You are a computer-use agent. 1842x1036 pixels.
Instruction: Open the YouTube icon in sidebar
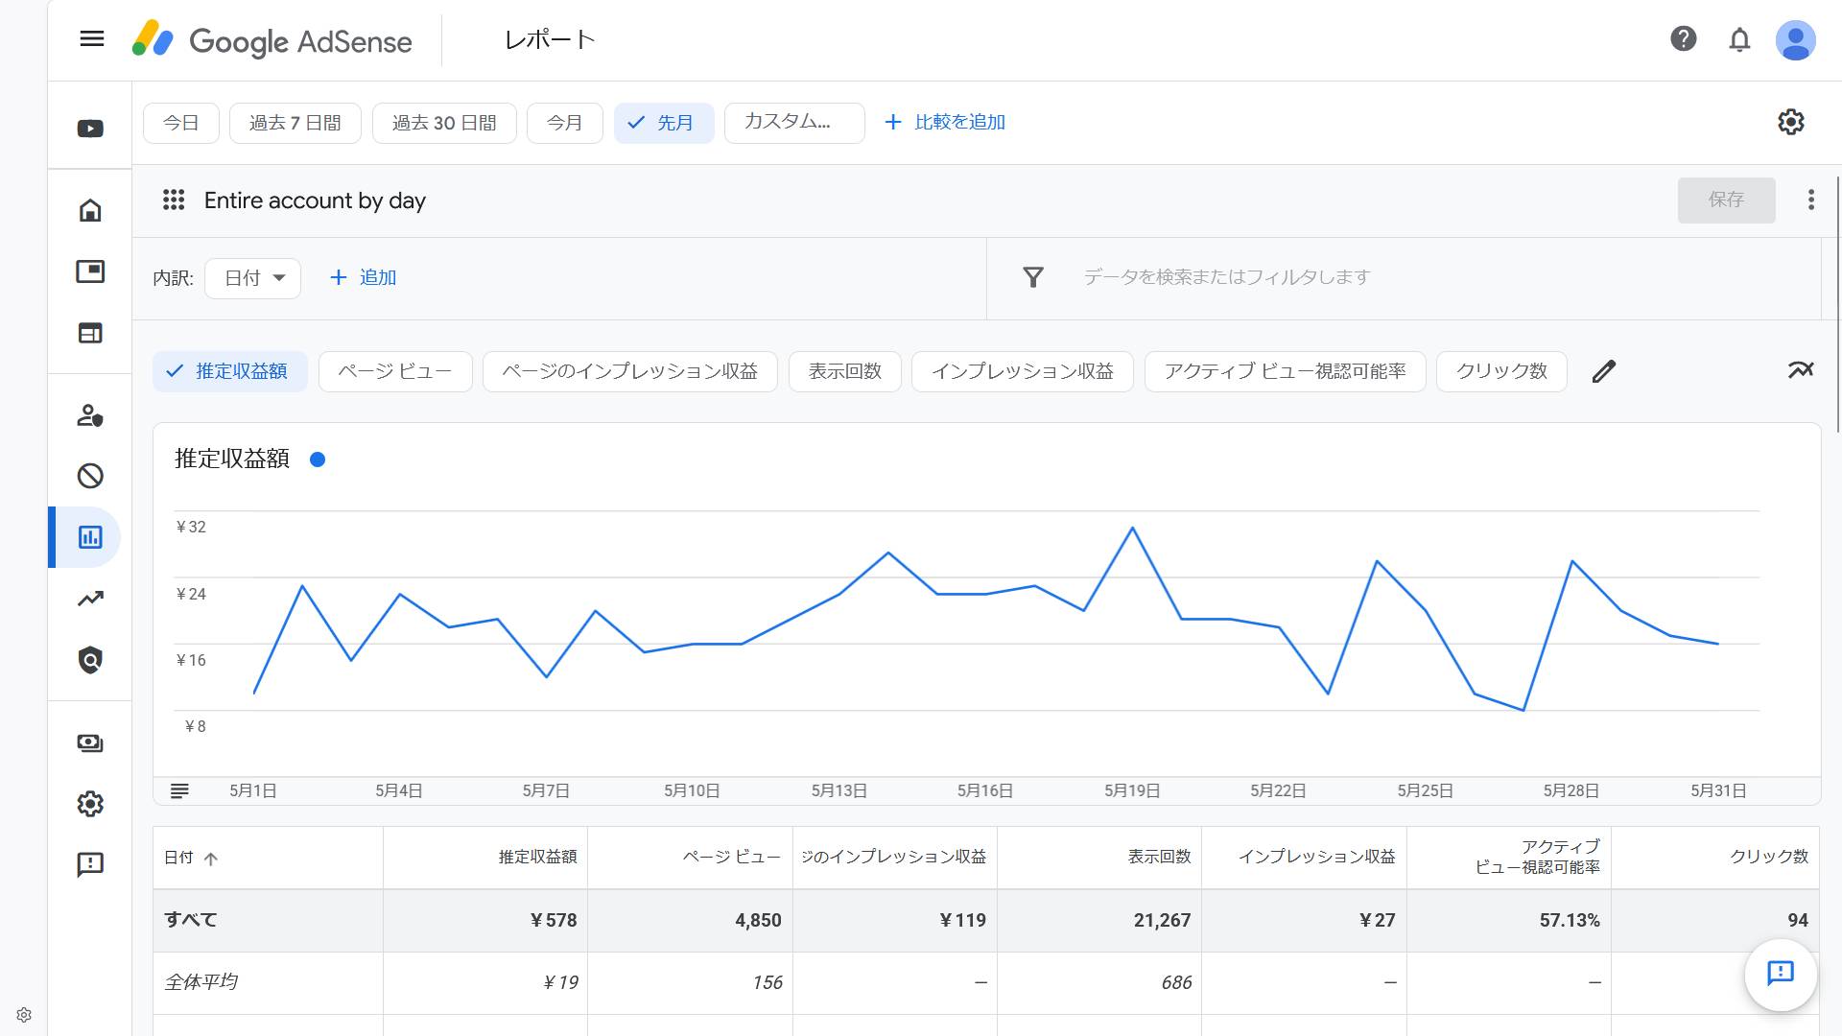pos(90,129)
